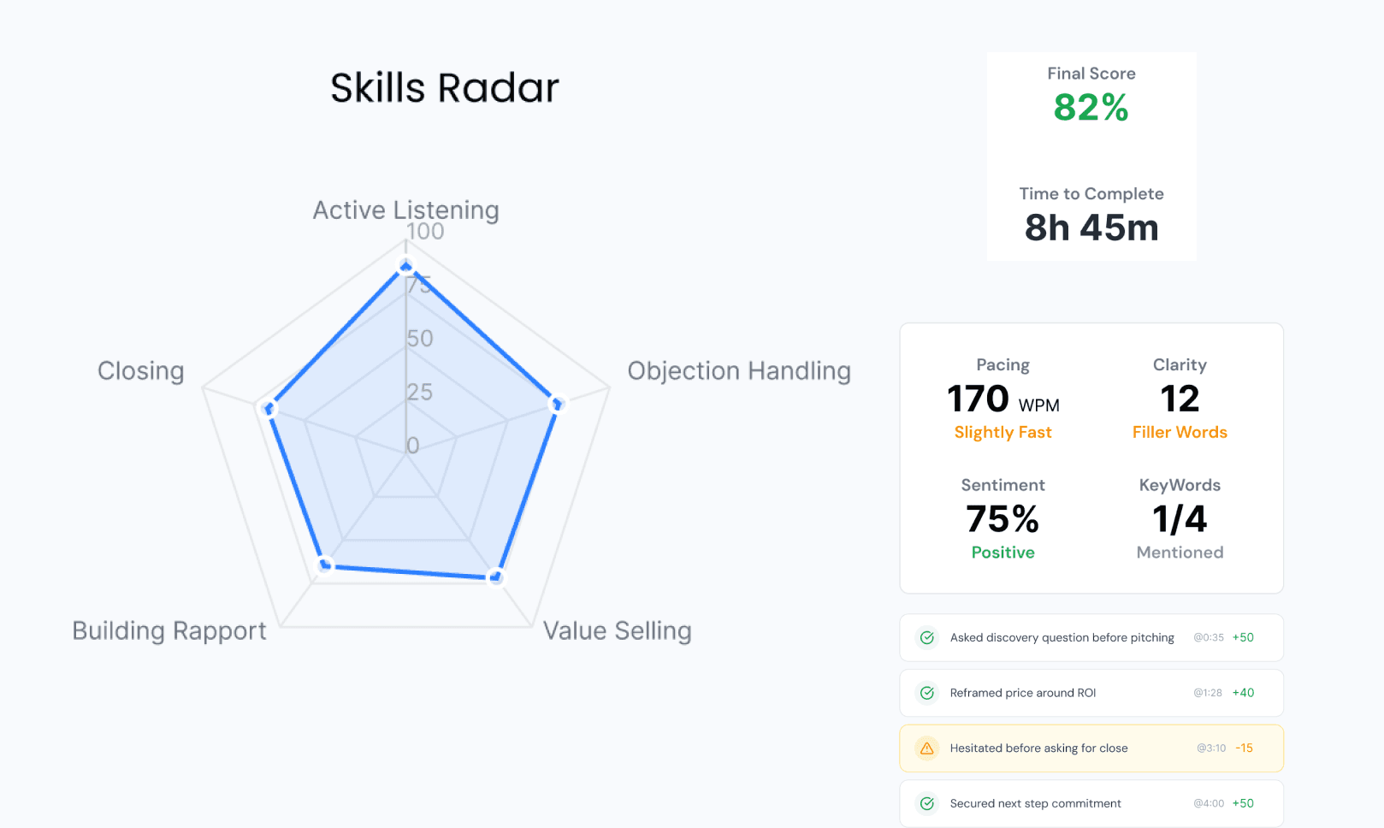Screen dimensions: 1384x828
Task: Click the check icon next to Reframed price
Action: pos(926,693)
